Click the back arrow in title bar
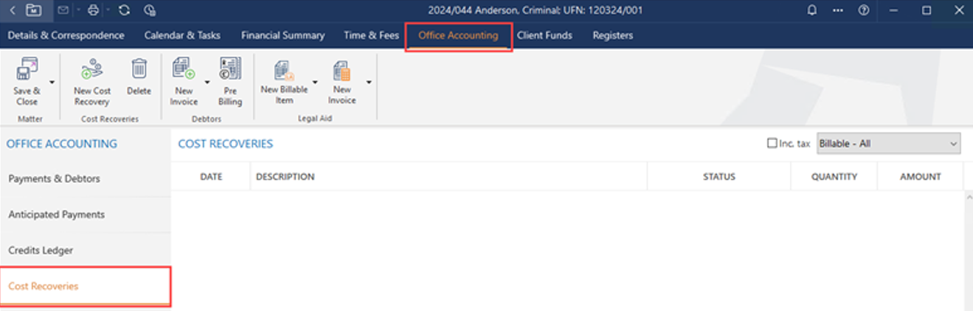 click(x=13, y=10)
